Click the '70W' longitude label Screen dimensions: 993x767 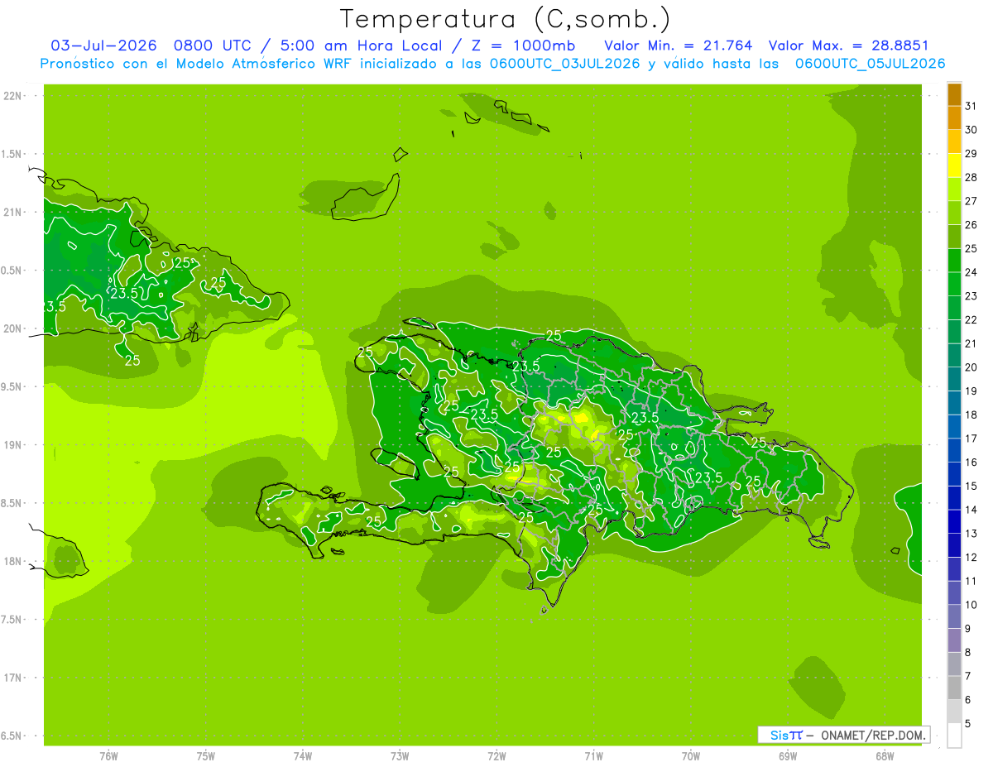tap(691, 756)
